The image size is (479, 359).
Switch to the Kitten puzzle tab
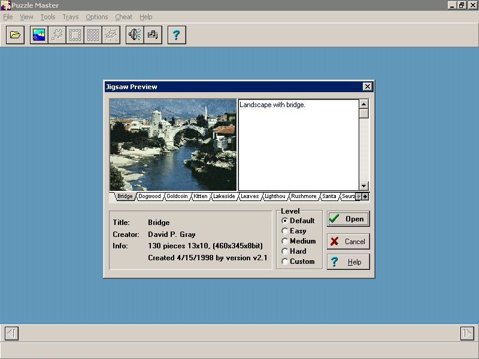tap(201, 196)
